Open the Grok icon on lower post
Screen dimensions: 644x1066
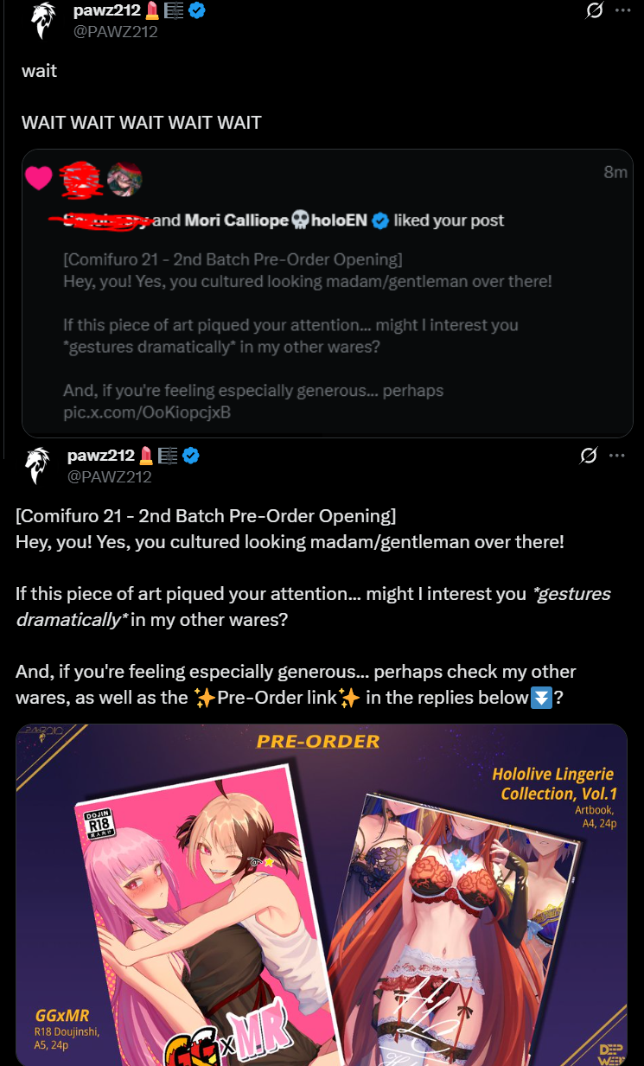coord(589,456)
